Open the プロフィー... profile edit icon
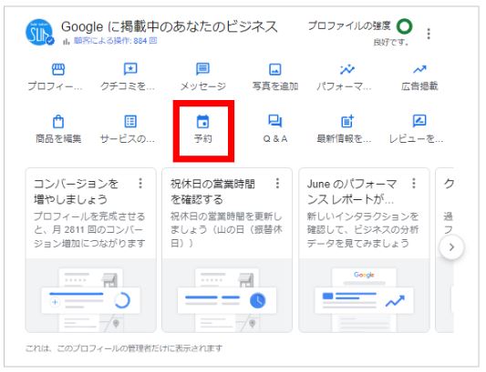This screenshot has width=486, height=372. [58, 69]
